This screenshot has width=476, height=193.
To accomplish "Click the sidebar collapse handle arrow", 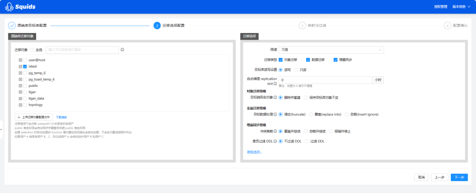I will tap(1, 130).
